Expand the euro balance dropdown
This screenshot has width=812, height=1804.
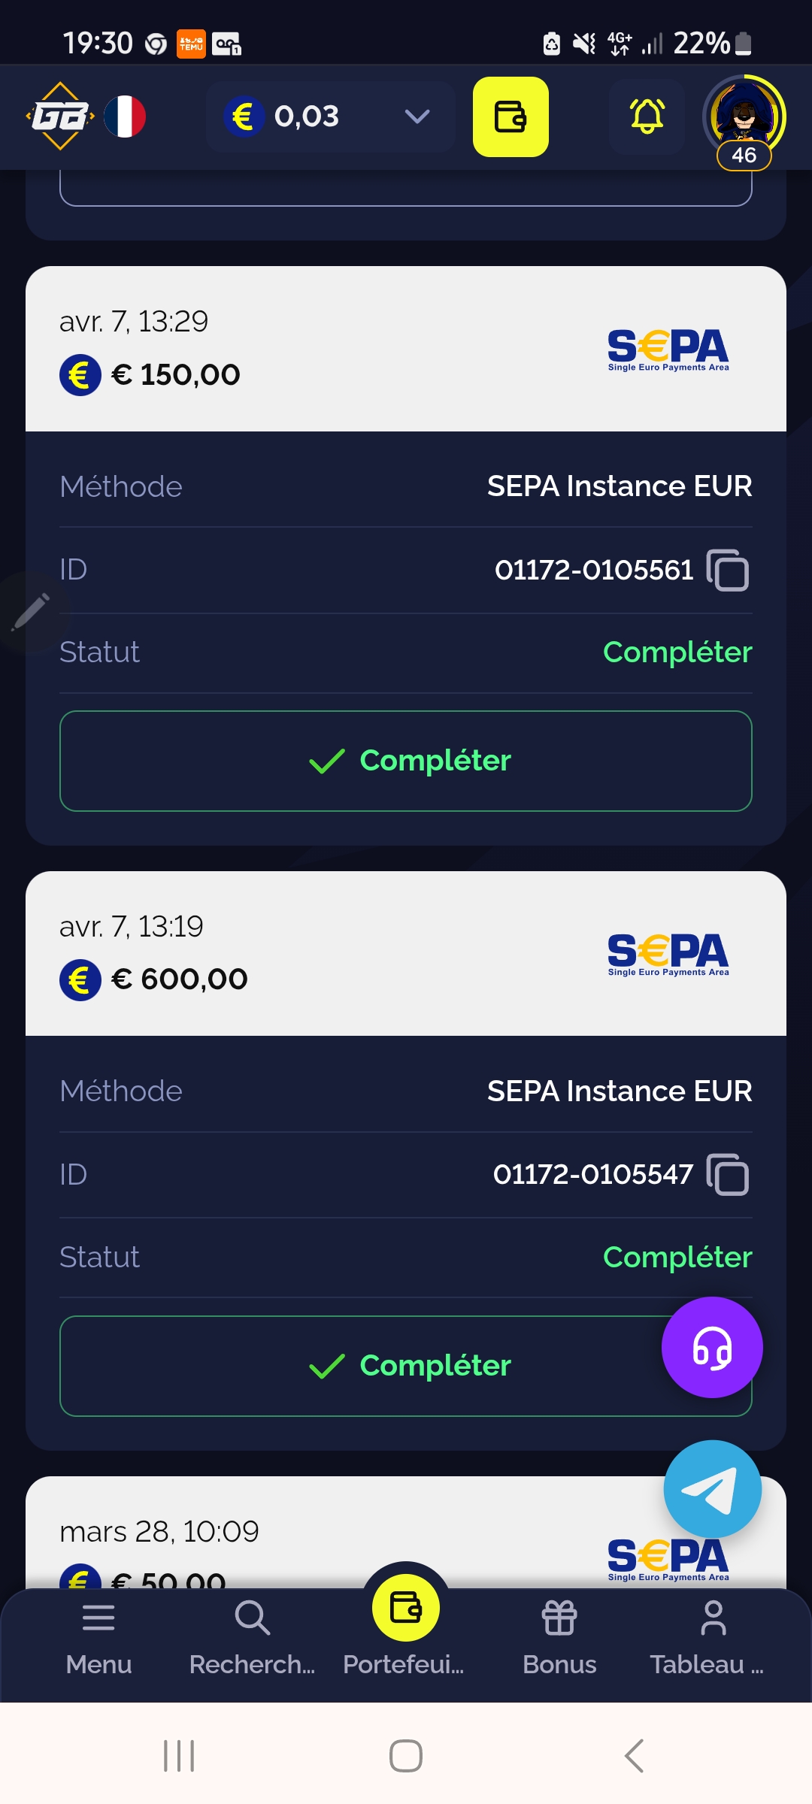pos(416,117)
